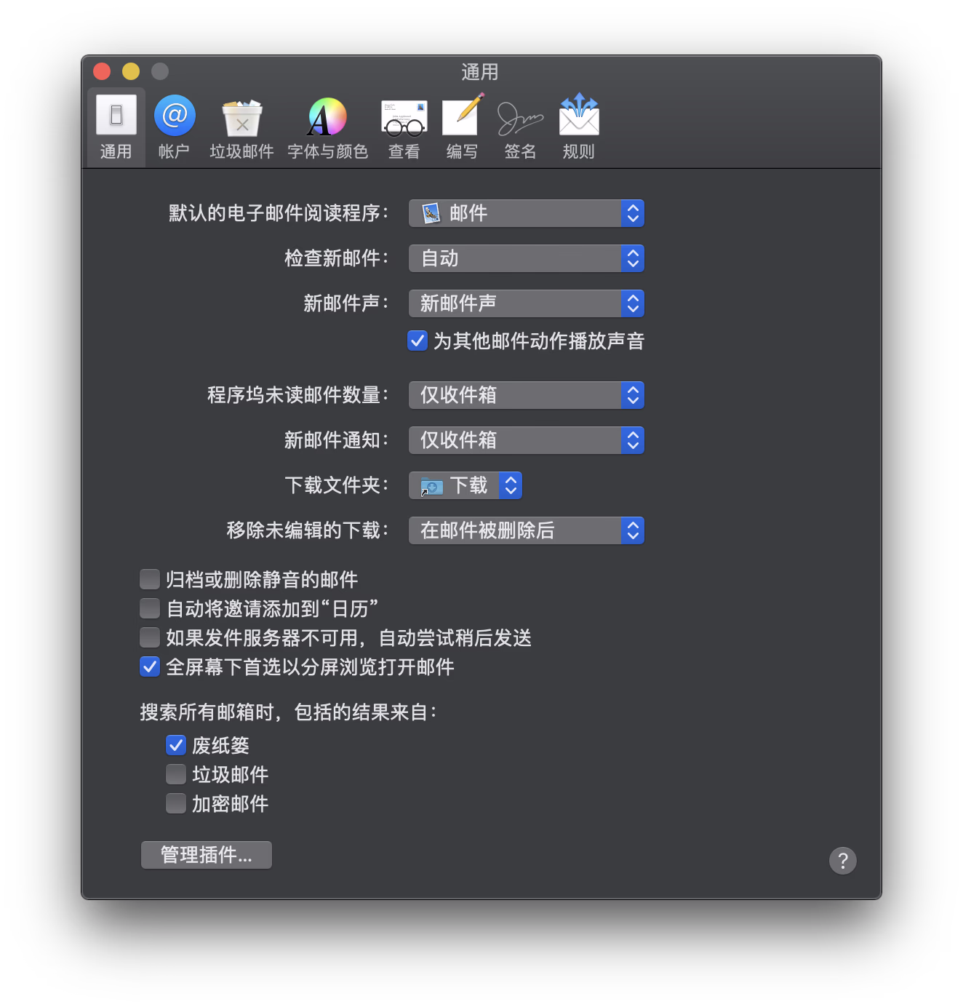Check 自动将邀请添加到"日历" option
This screenshot has width=963, height=1007.
point(150,608)
